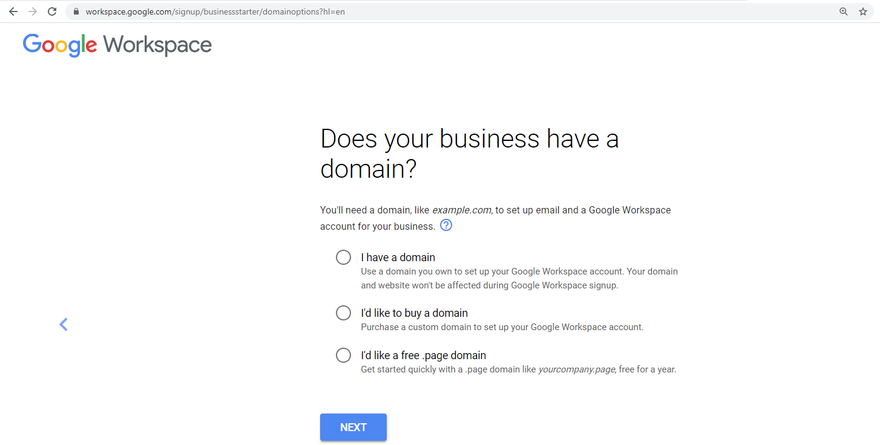Choose the free .page domain radio button
The width and height of the screenshot is (880, 445).
pyautogui.click(x=343, y=355)
